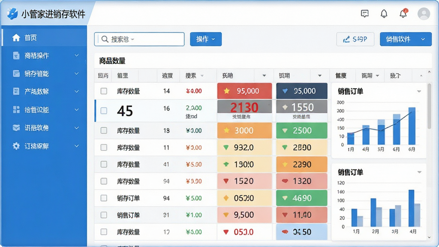Open dropdown arrow of fifth column header
This screenshot has width=439, height=247.
point(264,75)
